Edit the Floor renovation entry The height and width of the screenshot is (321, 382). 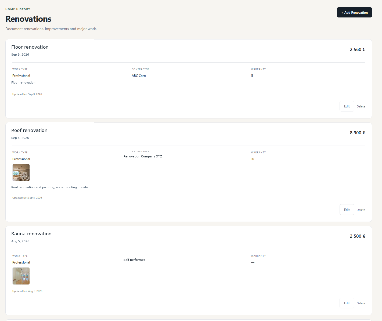(x=347, y=106)
